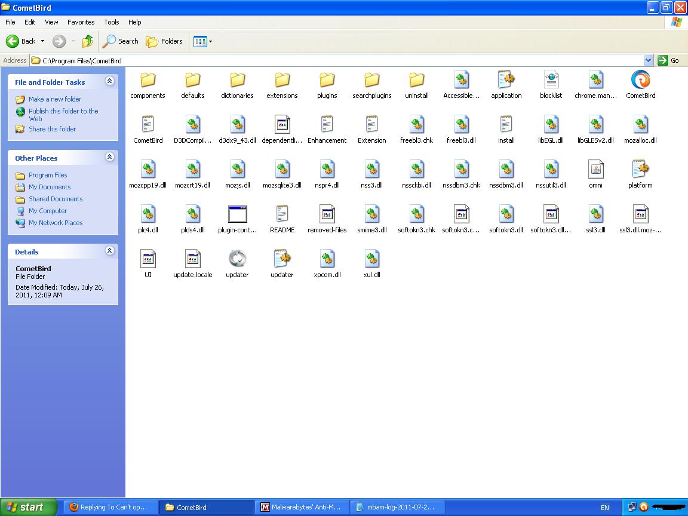The width and height of the screenshot is (688, 516).
Task: Open the Help menu
Action: click(x=135, y=22)
